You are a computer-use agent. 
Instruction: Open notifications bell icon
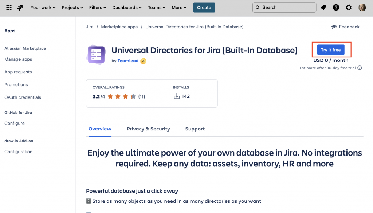click(x=323, y=8)
